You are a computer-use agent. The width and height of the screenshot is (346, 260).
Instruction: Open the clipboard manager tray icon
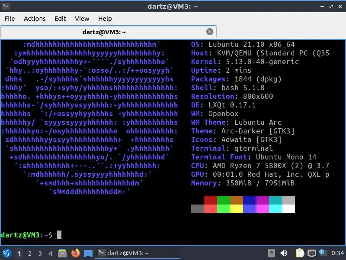(x=300, y=253)
